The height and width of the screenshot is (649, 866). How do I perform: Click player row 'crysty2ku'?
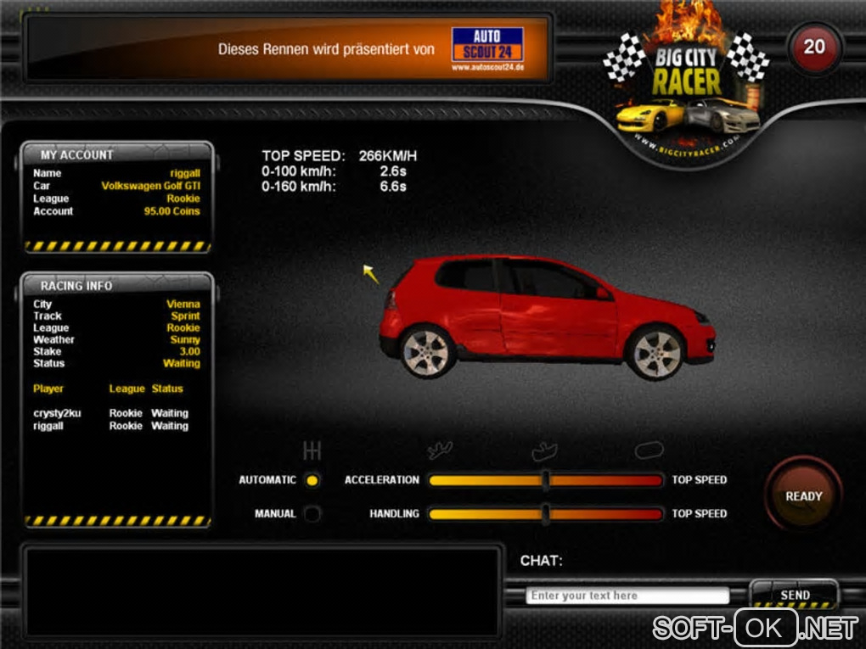tap(111, 413)
